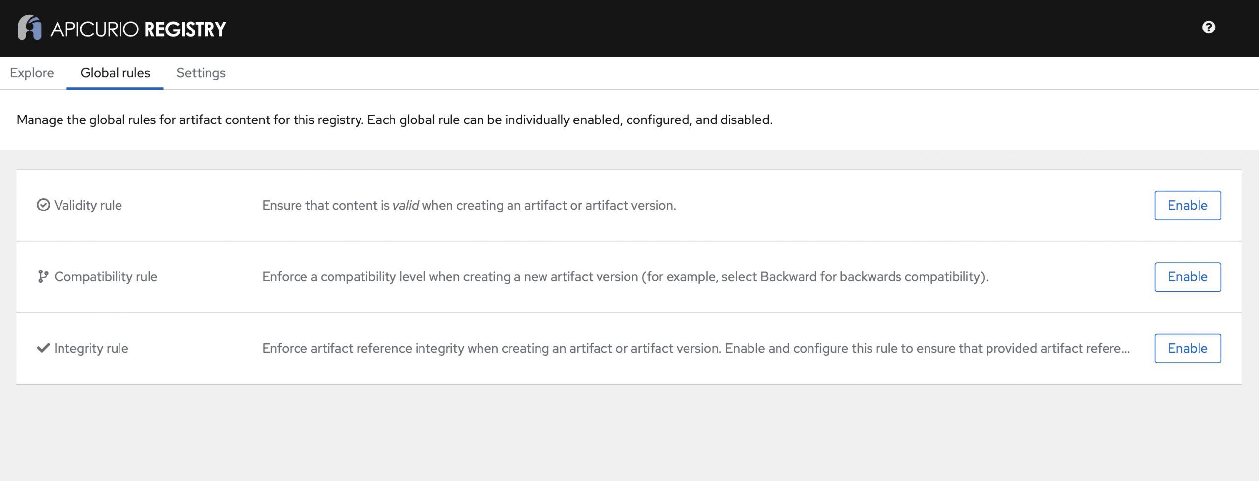Switch to the Explore tab
Screen dimensions: 1259x481
point(32,73)
